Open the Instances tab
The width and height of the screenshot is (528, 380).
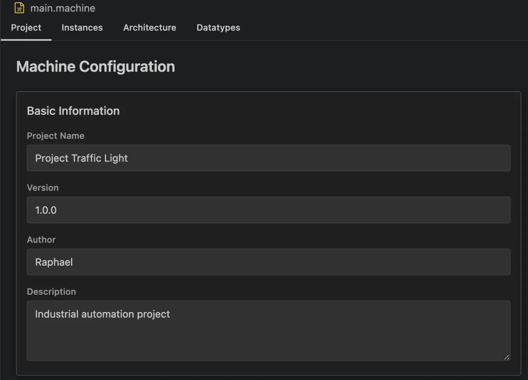(82, 28)
